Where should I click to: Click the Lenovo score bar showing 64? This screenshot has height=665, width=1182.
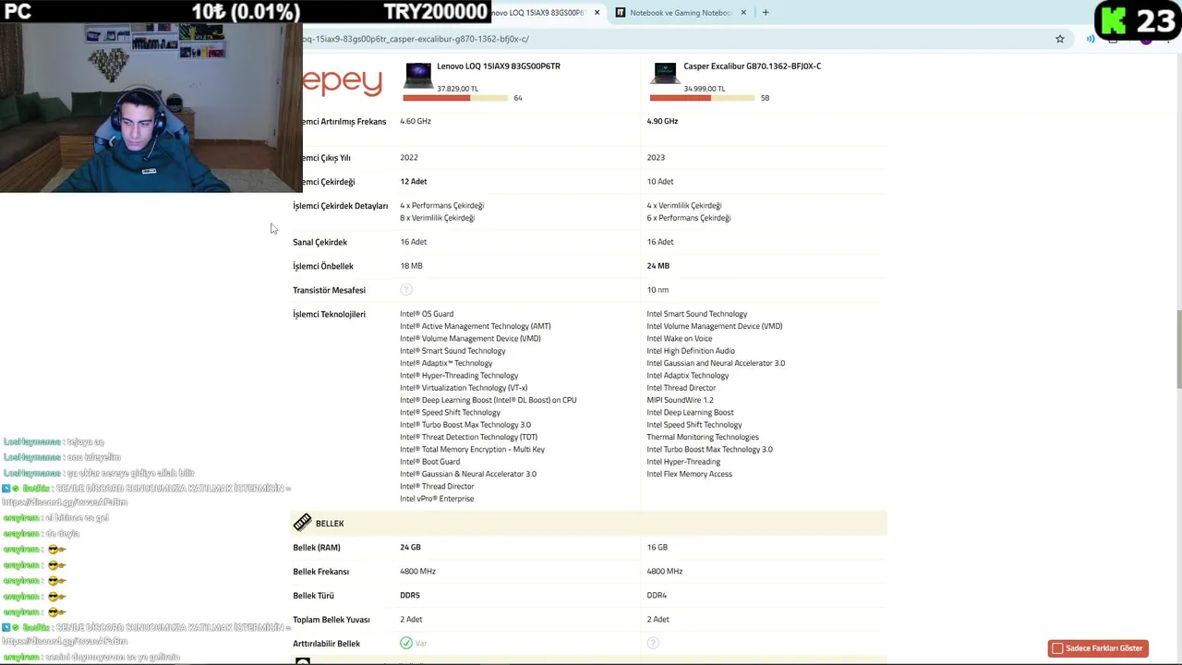point(455,98)
